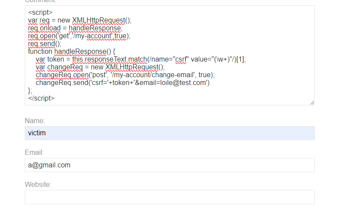Click inside the Comment textarea with script

coord(170,55)
